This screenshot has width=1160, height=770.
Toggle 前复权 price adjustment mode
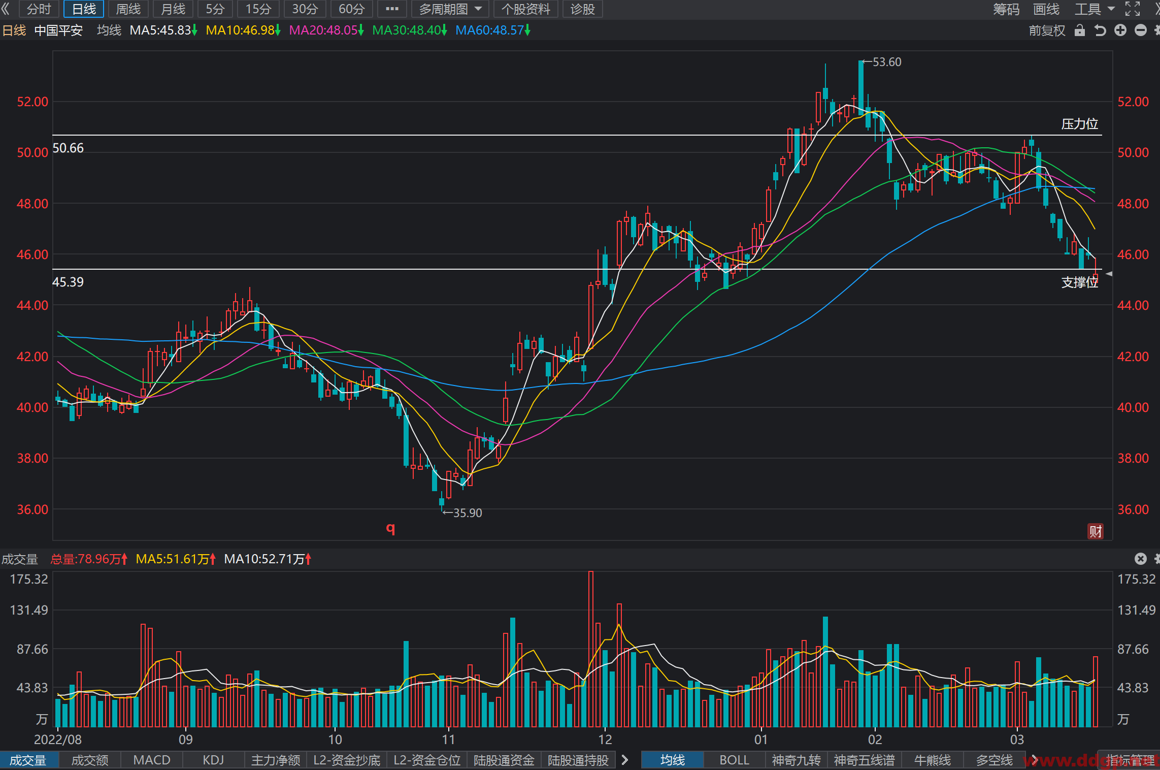pyautogui.click(x=1047, y=30)
